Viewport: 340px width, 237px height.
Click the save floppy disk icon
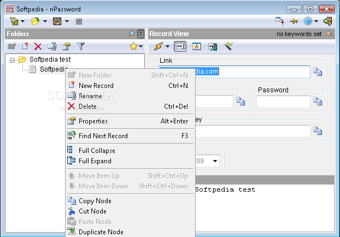pos(57,21)
